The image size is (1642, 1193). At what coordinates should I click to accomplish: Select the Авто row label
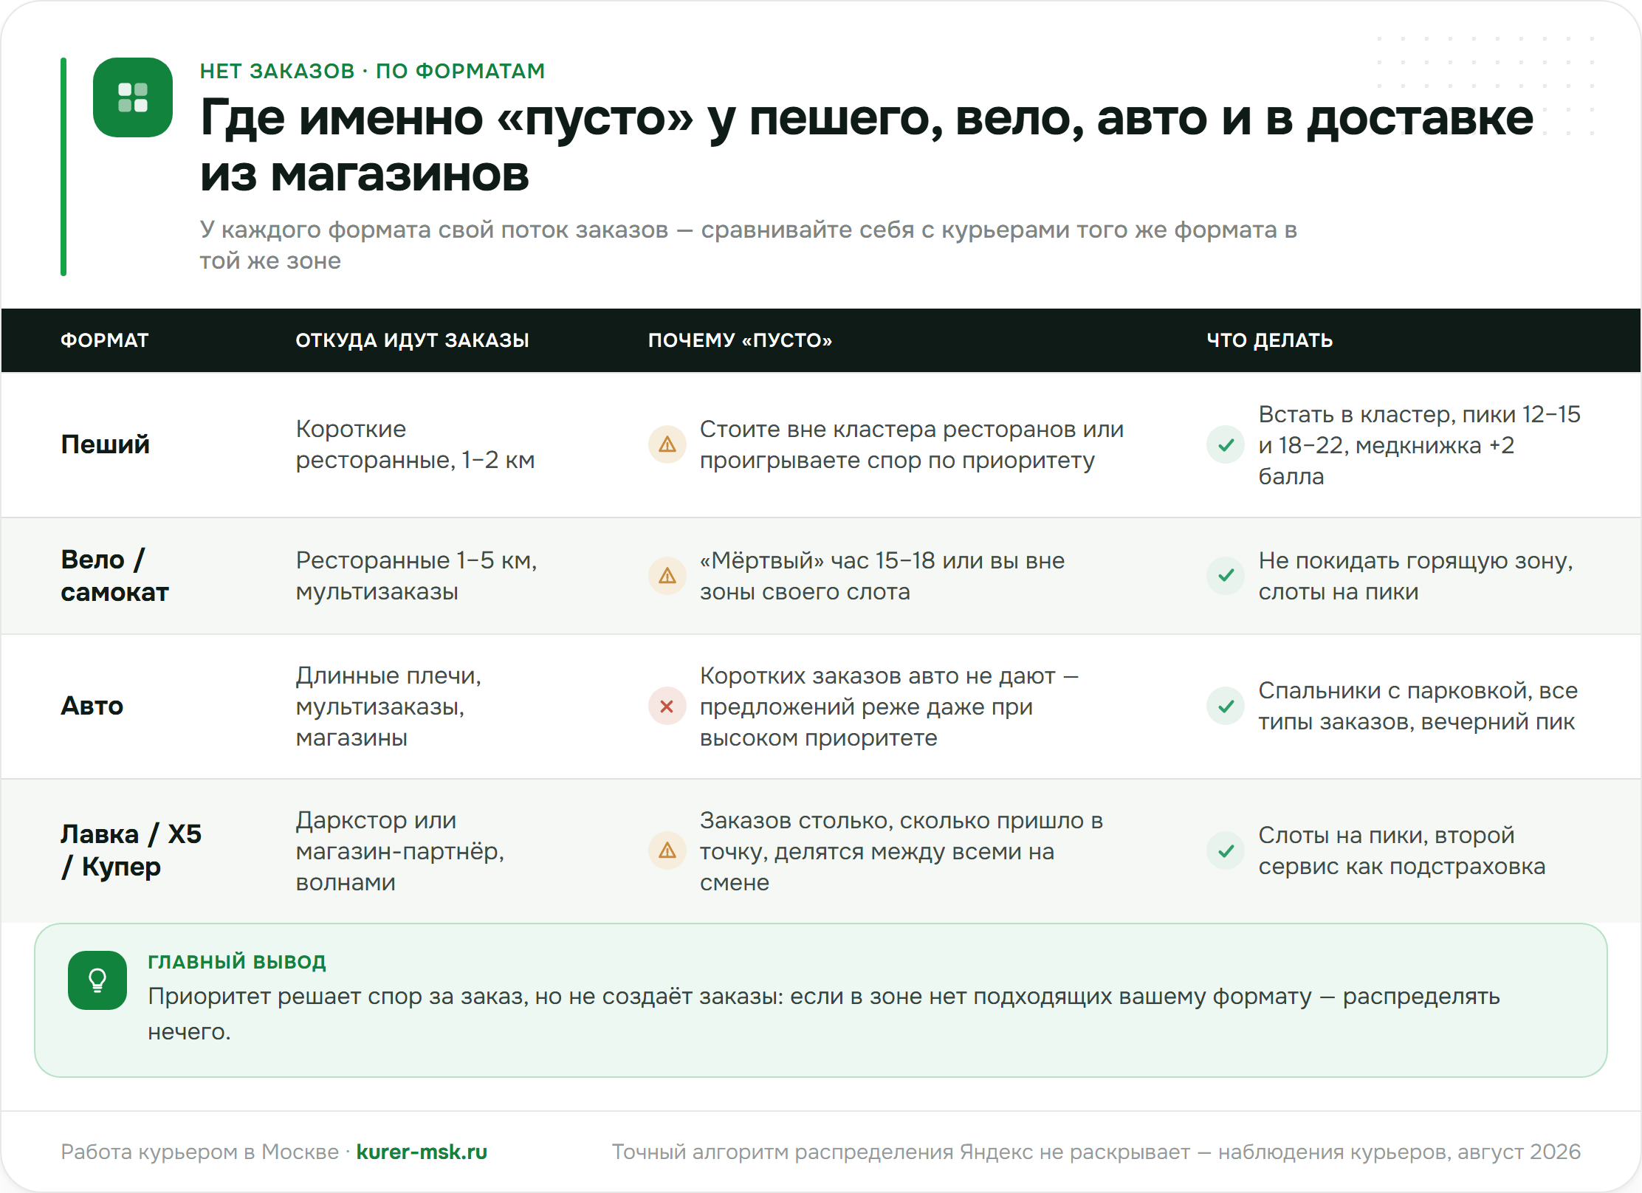(92, 706)
